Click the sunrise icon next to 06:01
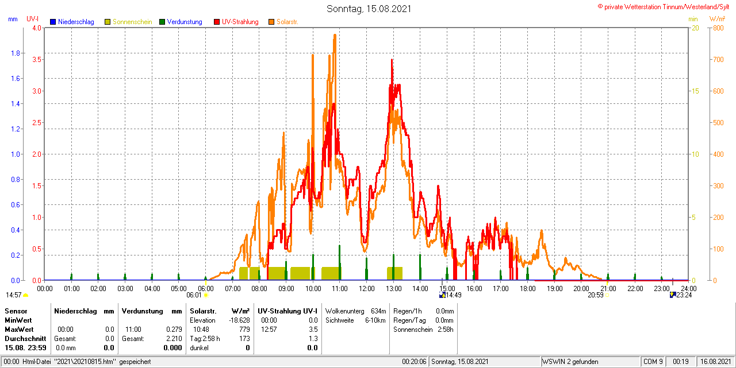Image resolution: width=736 pixels, height=368 pixels. 206,295
